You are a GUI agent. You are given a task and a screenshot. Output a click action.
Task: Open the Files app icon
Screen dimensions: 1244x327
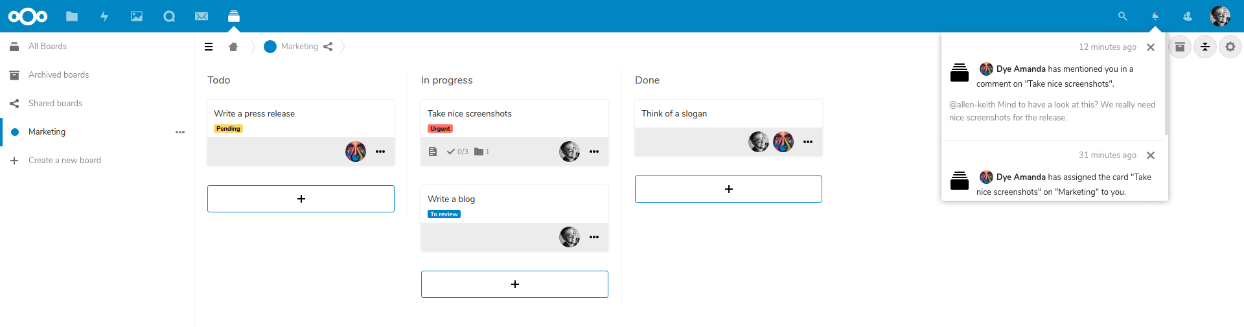(x=72, y=16)
